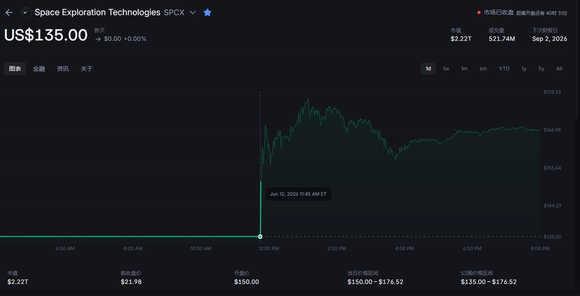580x296 pixels.
Task: Click the 8:00 PM time axis label
Action: (540, 249)
